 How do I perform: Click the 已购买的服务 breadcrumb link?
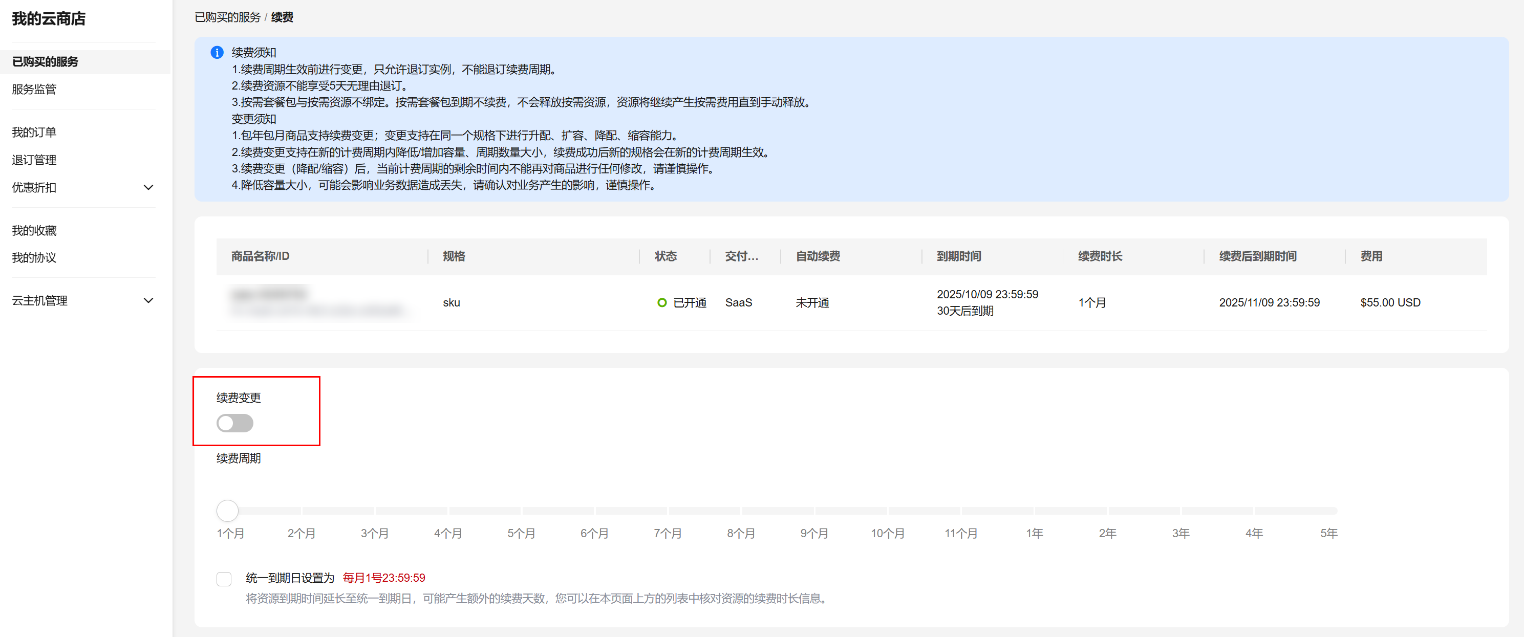(x=228, y=17)
